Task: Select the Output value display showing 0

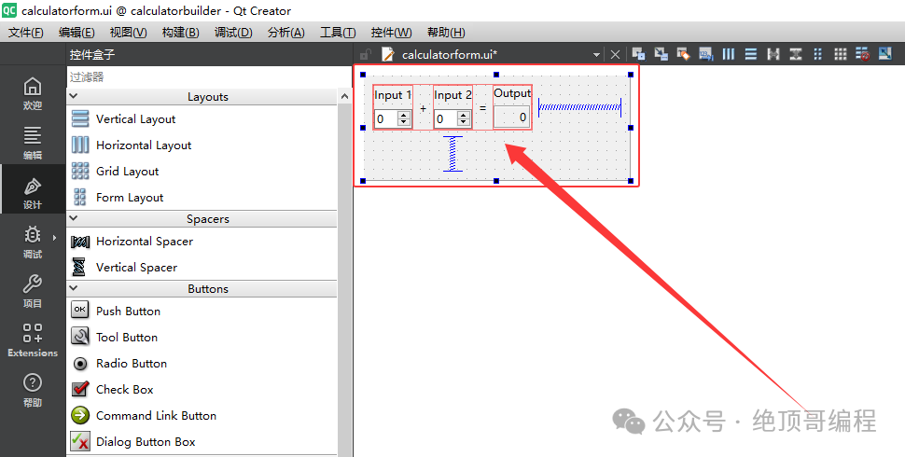Action: 512,118
